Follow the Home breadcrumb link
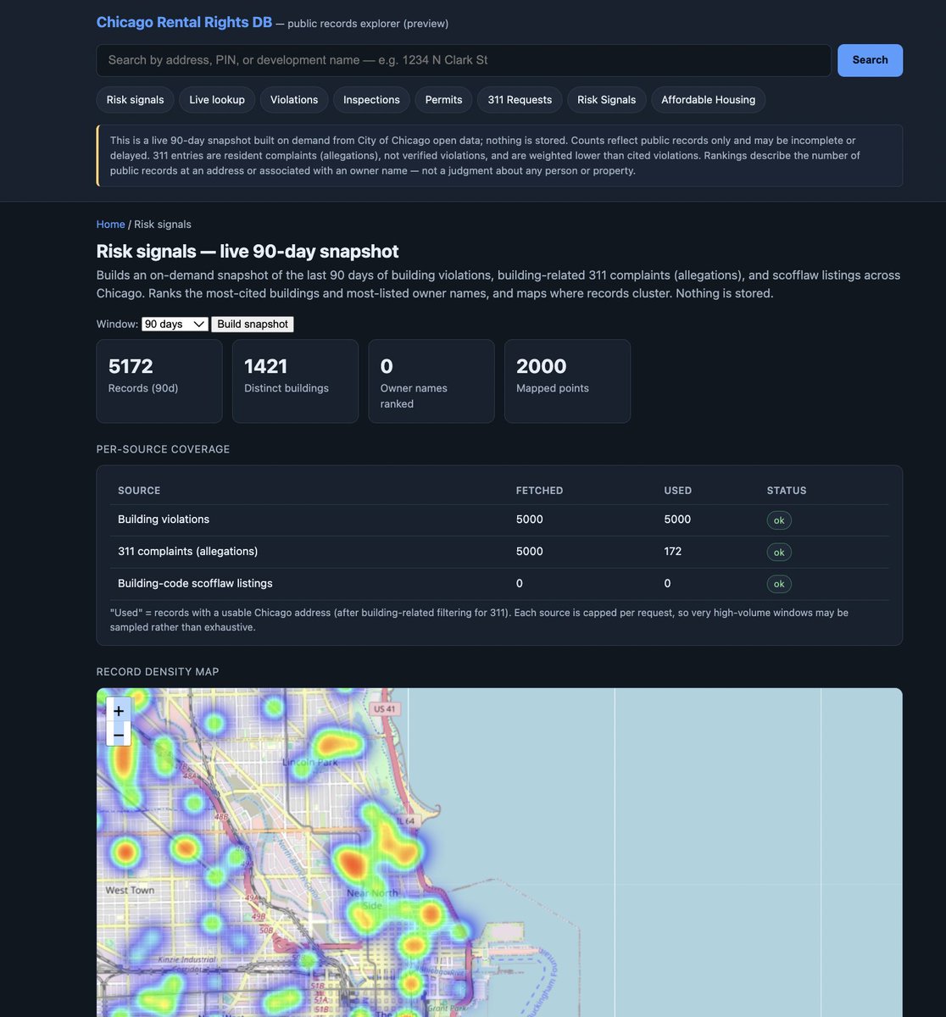 pos(111,224)
